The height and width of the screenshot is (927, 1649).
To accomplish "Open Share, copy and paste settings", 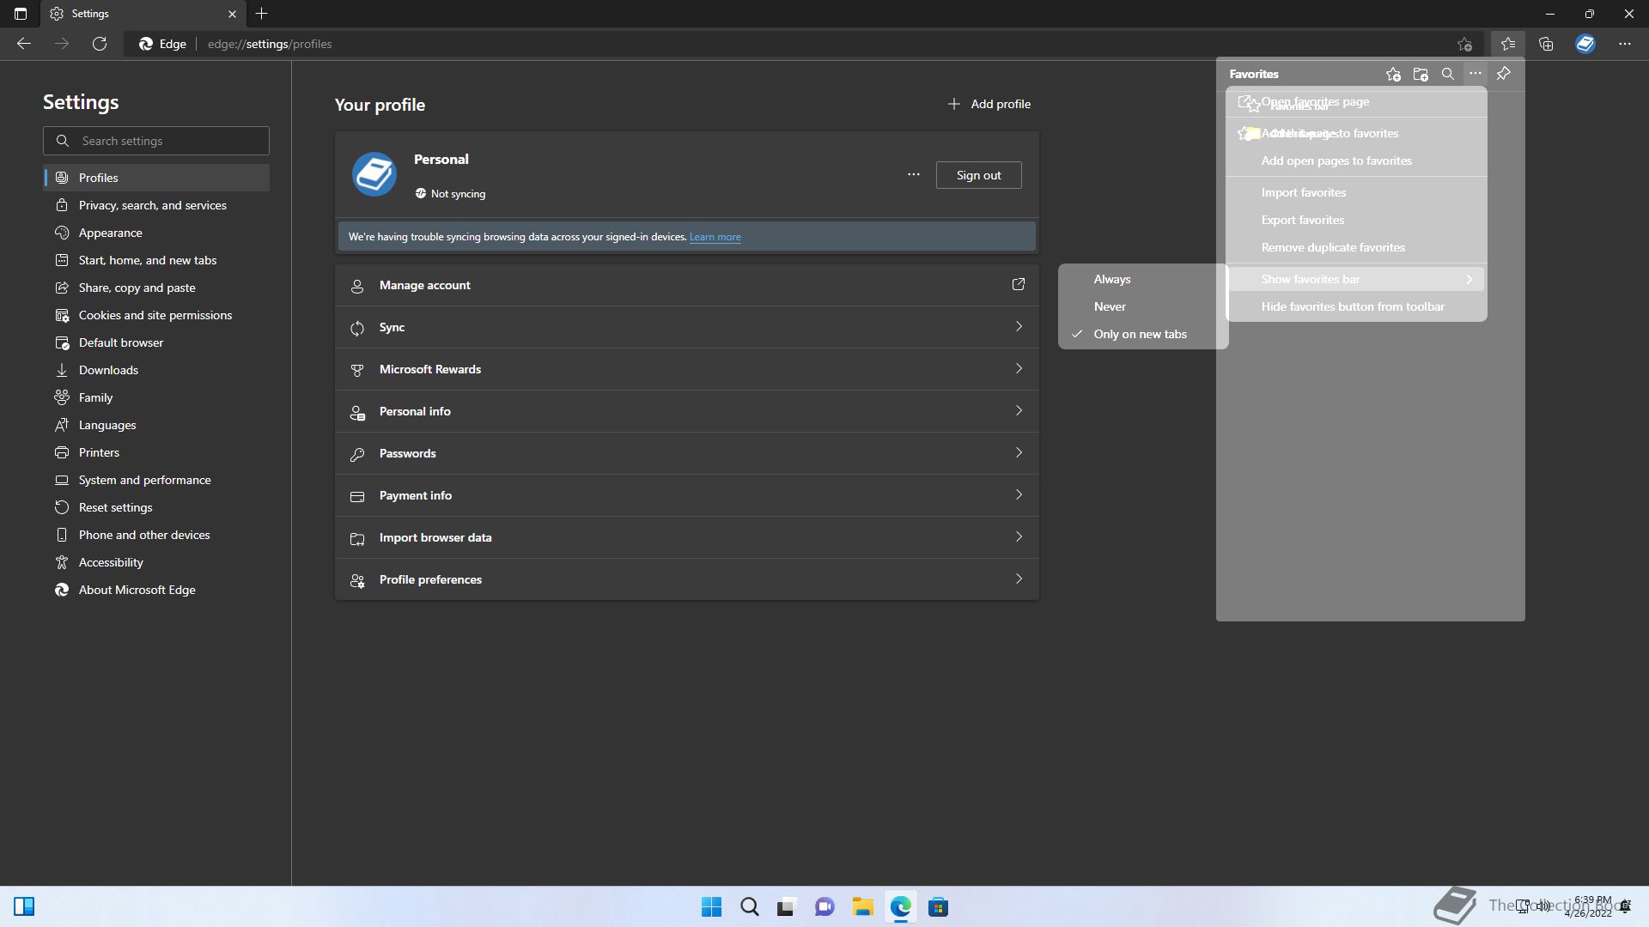I will 156,288.
